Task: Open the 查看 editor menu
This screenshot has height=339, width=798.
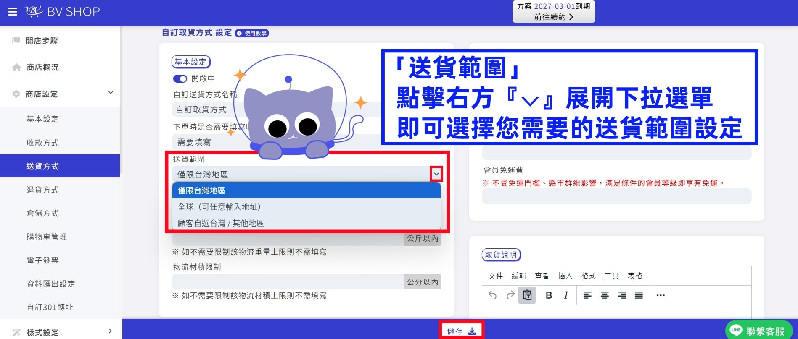Action: coord(542,276)
